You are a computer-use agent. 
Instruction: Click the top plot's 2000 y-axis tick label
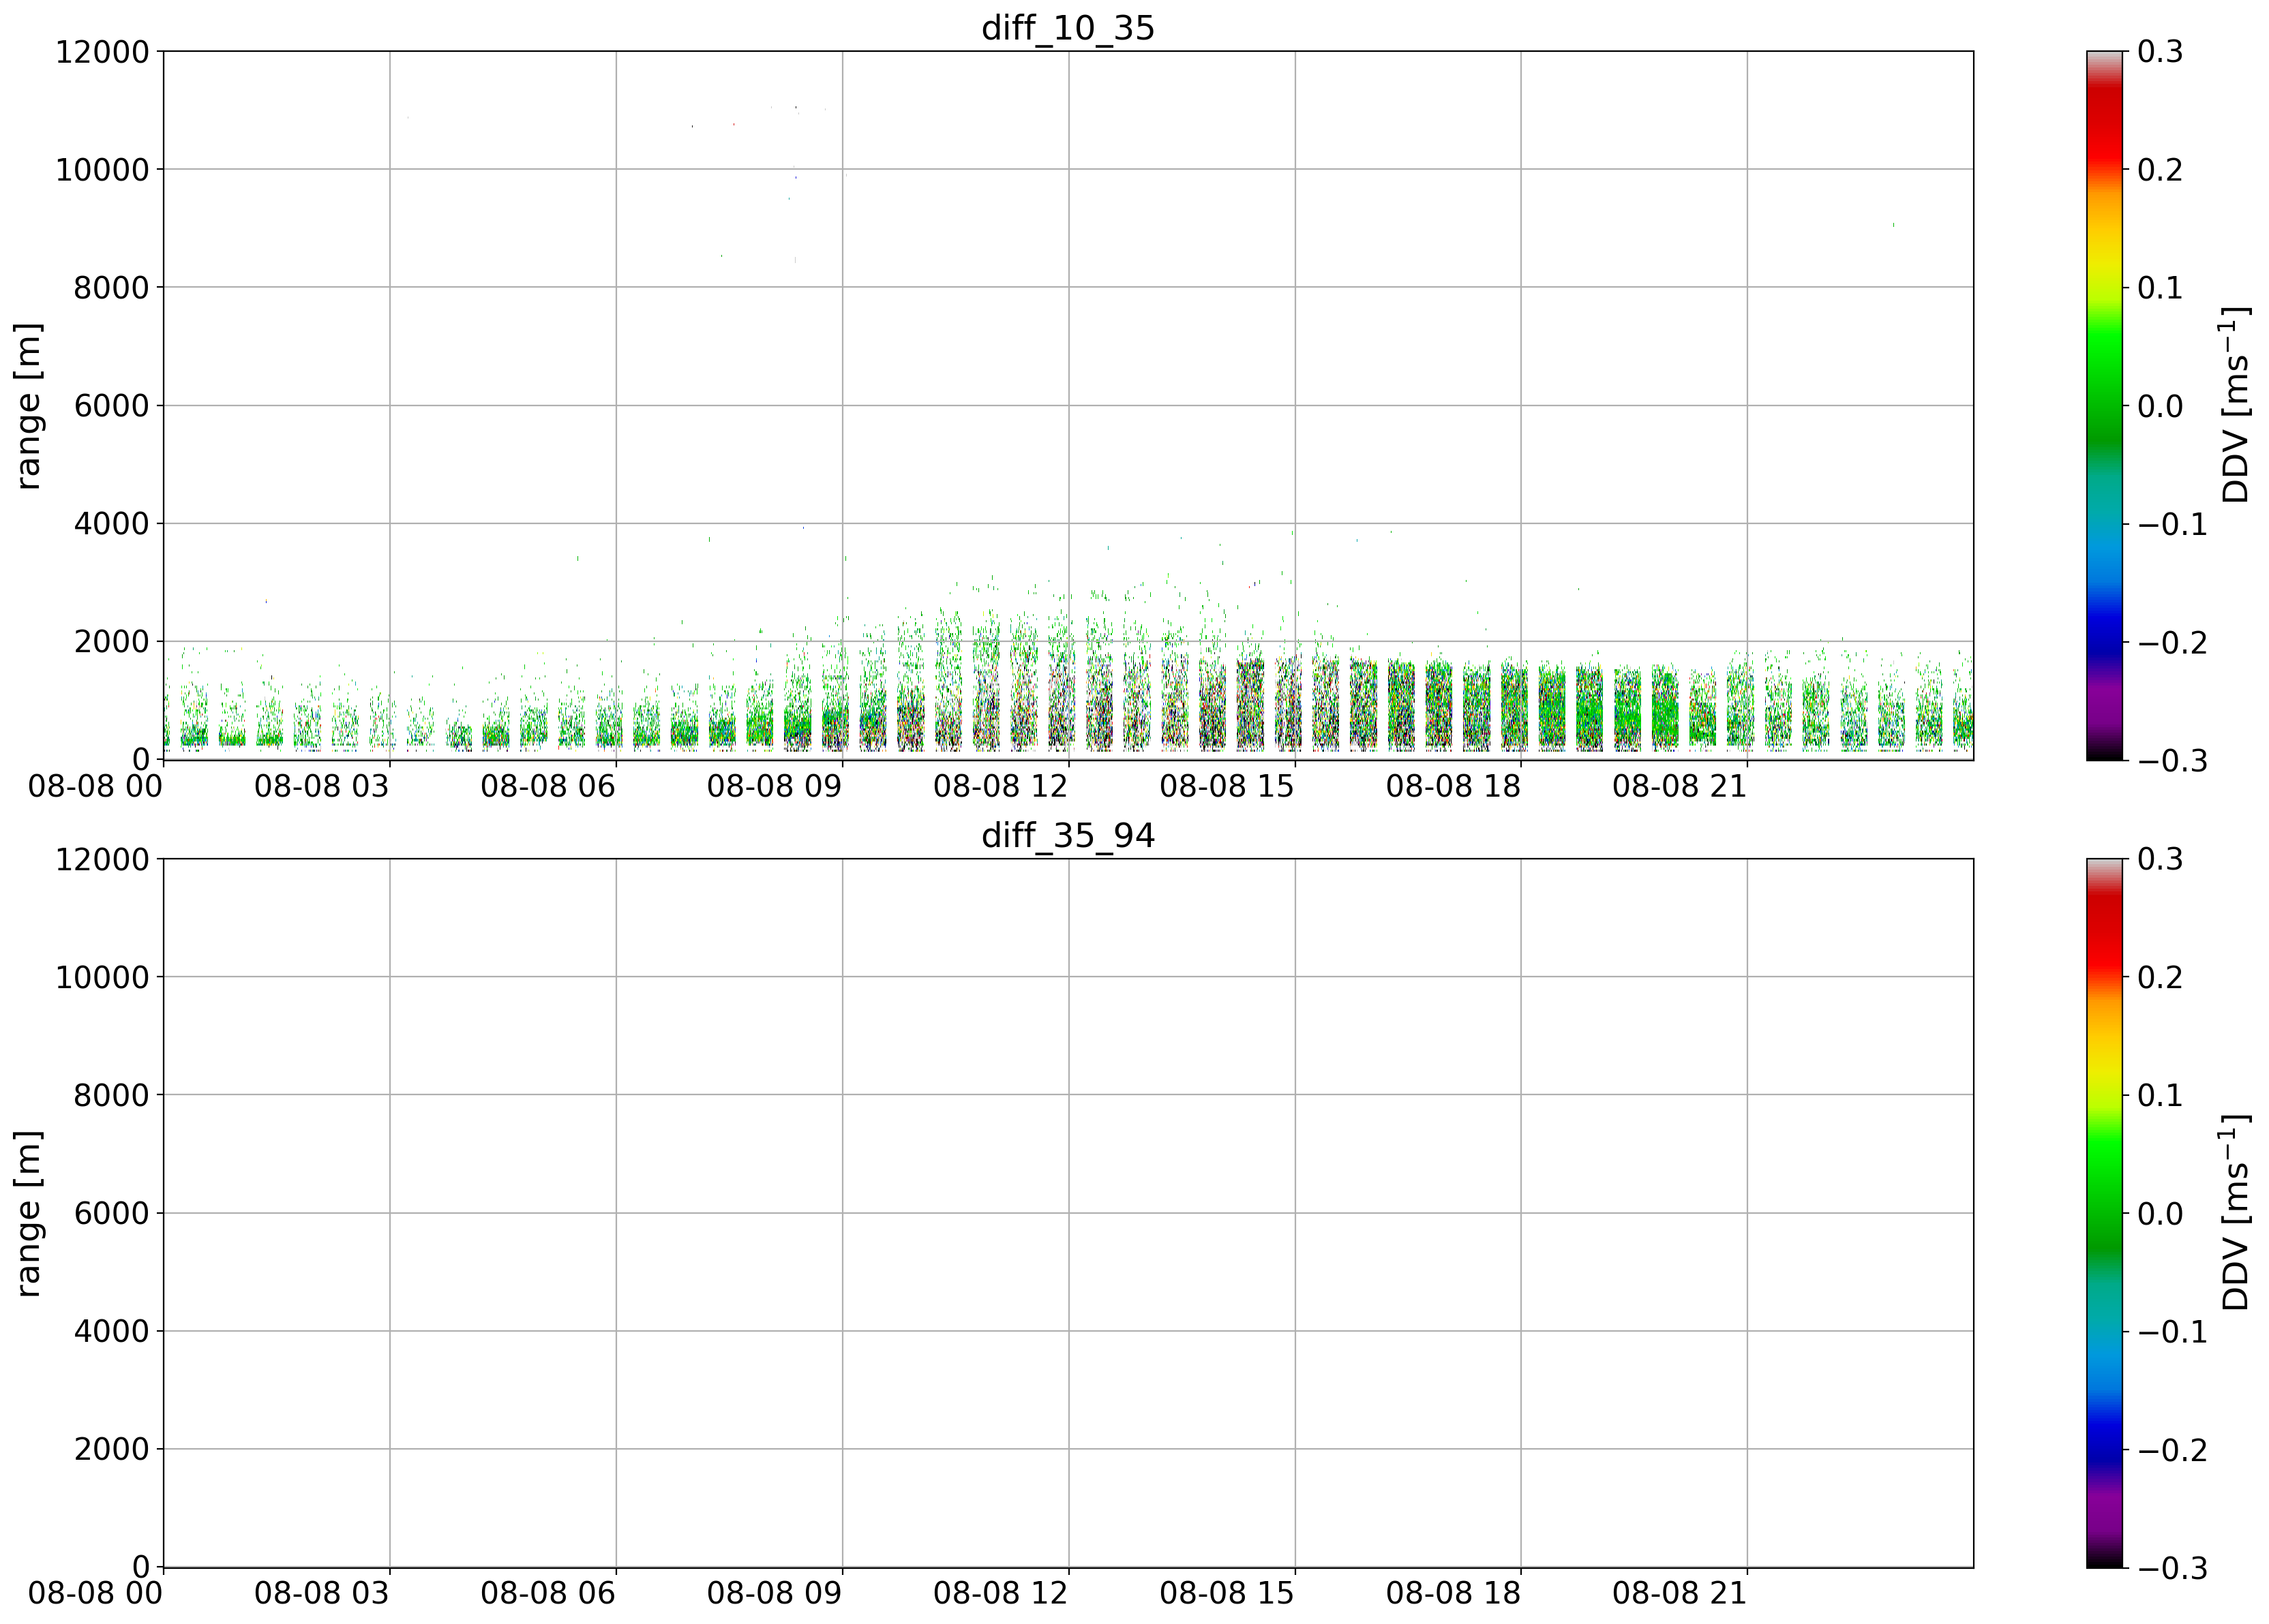(x=111, y=642)
